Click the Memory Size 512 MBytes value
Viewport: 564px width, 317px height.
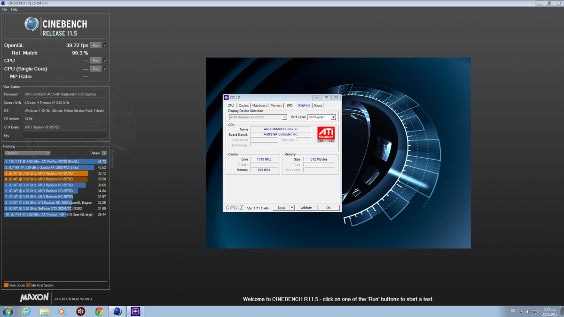[319, 159]
